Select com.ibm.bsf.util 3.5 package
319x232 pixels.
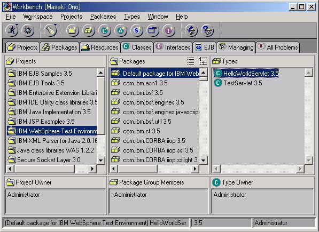tap(155, 122)
